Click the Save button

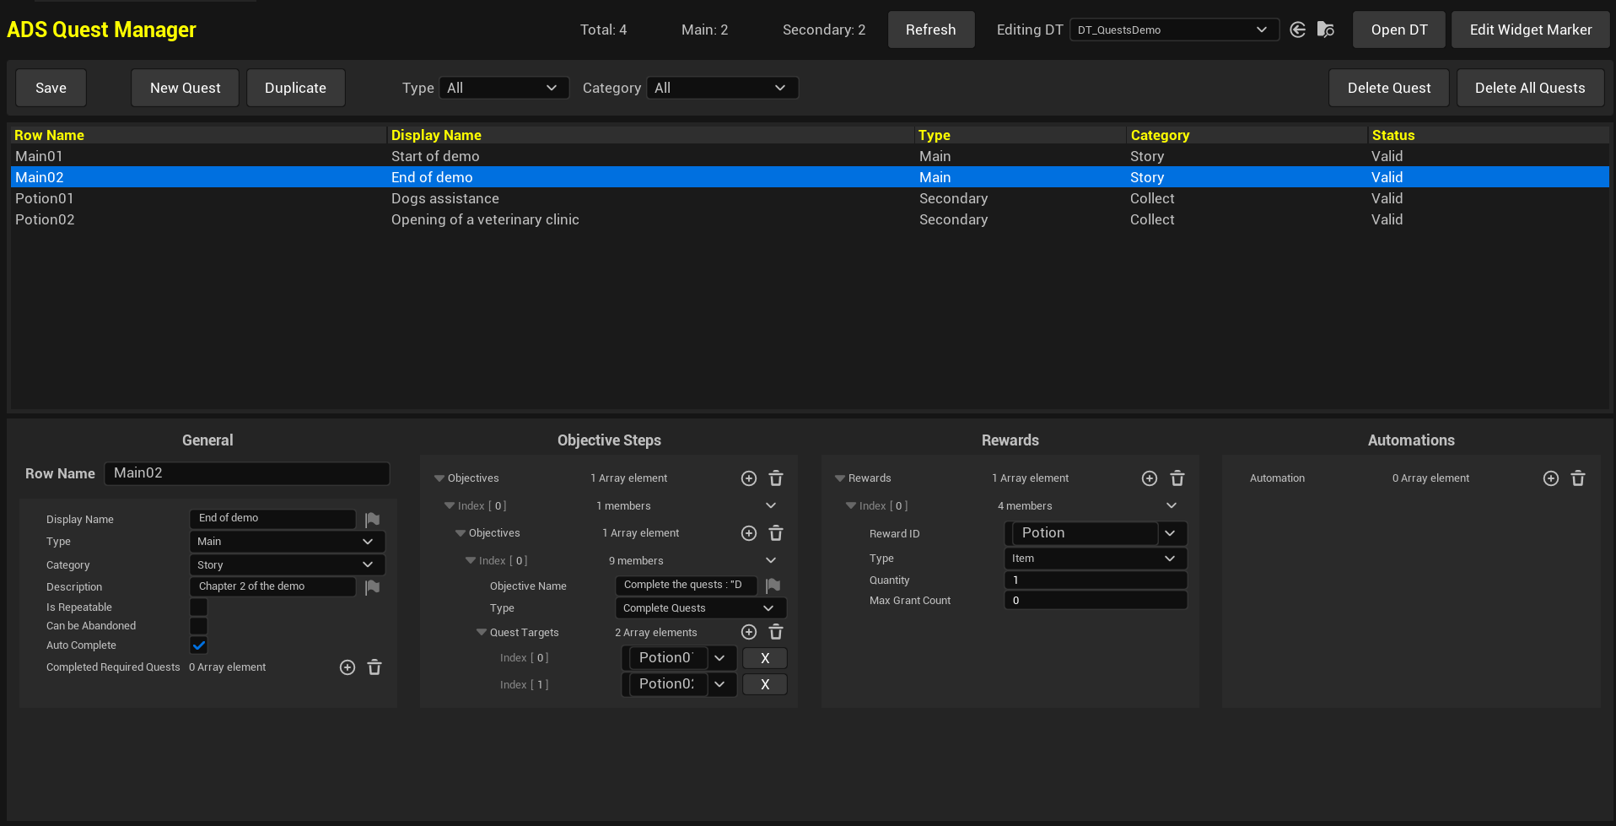pyautogui.click(x=51, y=88)
